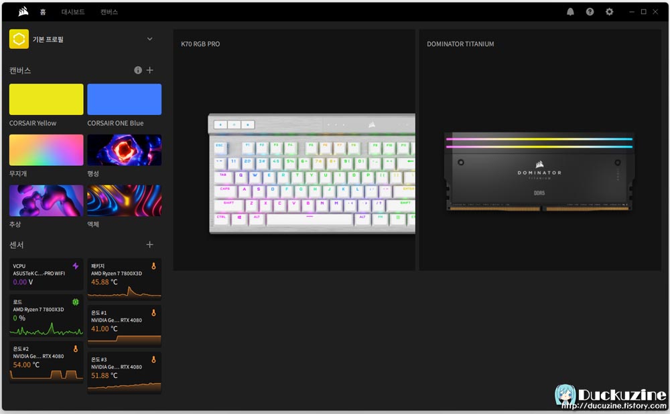Open the K70 RGB PRO keyboard image
Viewport: 670px width, 414px height.
pos(312,173)
